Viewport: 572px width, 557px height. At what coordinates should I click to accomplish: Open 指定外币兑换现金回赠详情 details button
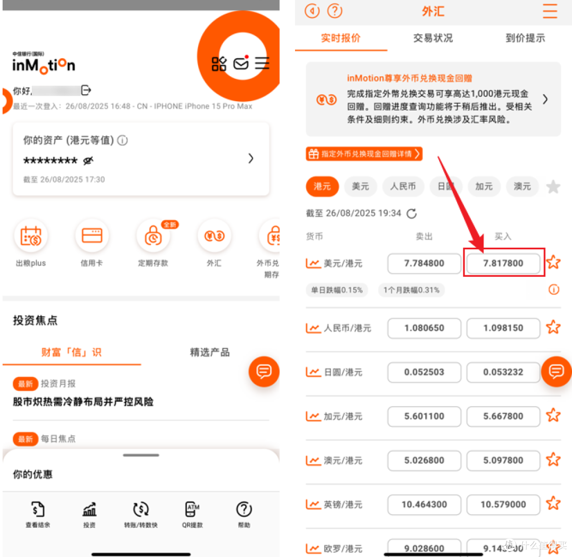click(x=364, y=154)
